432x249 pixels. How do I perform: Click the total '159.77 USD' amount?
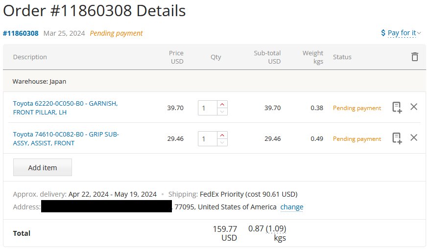225,233
